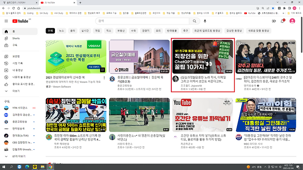This screenshot has height=170, width=303.
Task: Reload the page in the browser
Action: click(x=13, y=8)
